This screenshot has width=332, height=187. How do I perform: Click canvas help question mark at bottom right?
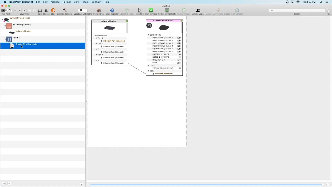(x=328, y=185)
